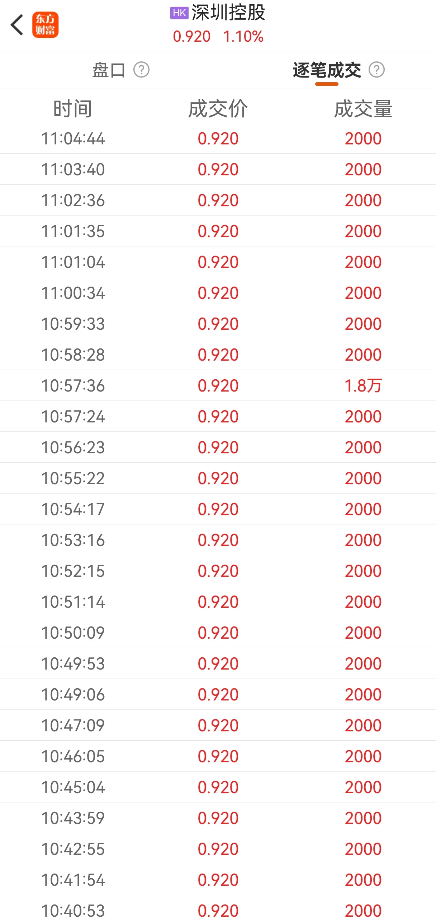Tap the 1.10% price change value
436x921 pixels.
pyautogui.click(x=243, y=37)
